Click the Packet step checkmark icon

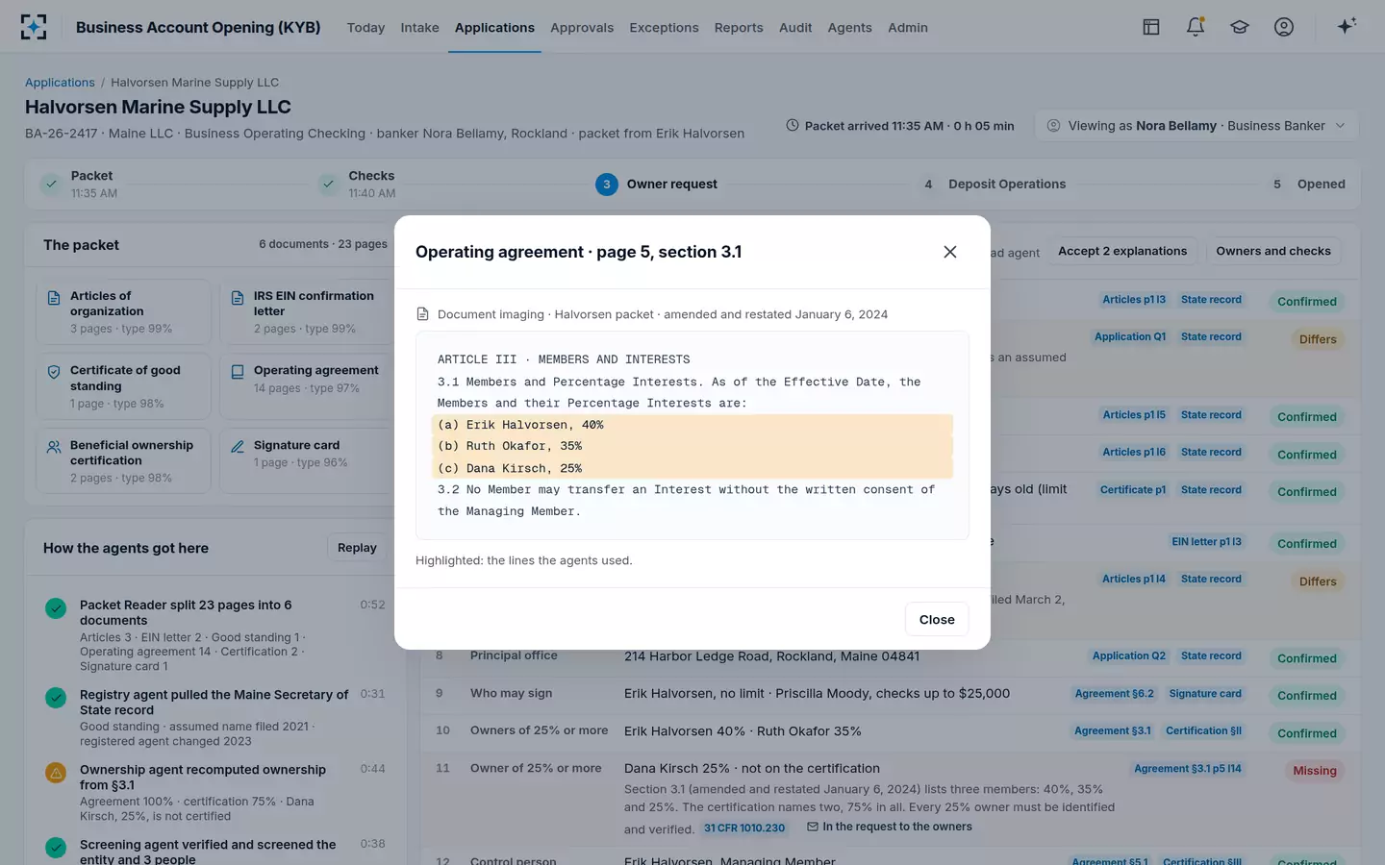point(51,184)
